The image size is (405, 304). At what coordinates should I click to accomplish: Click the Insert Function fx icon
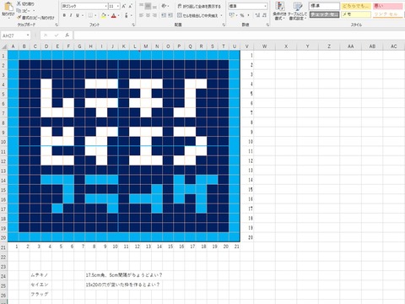(x=67, y=35)
